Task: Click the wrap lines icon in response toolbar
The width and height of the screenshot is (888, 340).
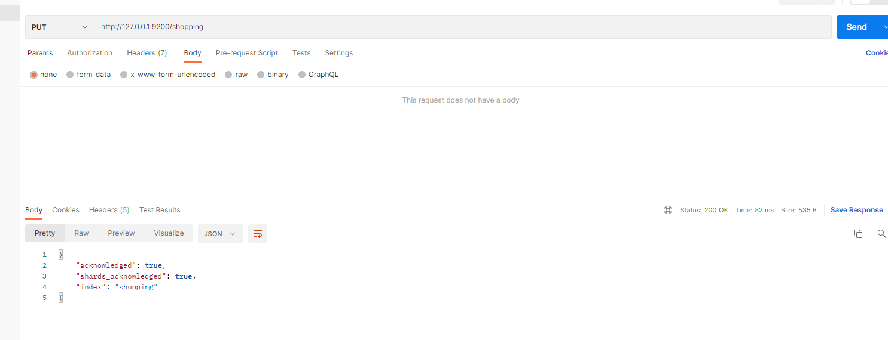Action: pos(258,234)
